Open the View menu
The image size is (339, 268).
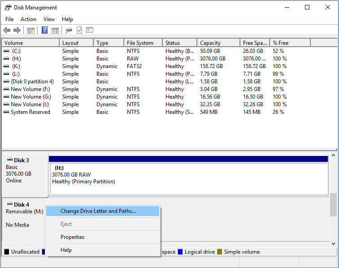[49, 19]
